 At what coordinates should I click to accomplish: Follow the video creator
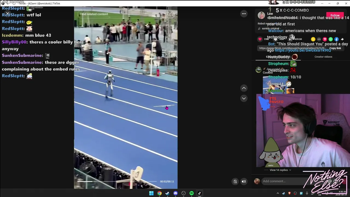[335, 15]
